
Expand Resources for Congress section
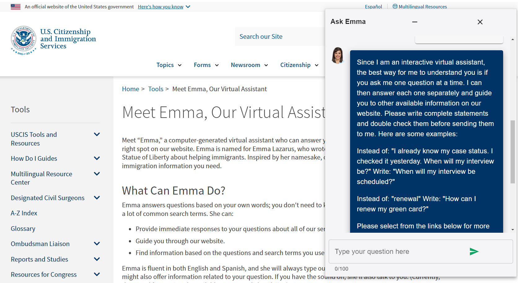pos(97,274)
